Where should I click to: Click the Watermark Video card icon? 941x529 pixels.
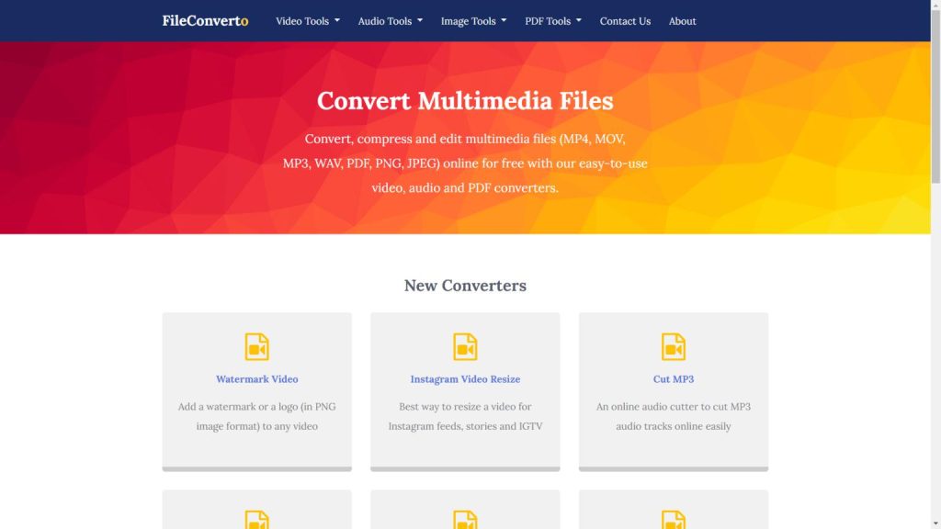(x=257, y=346)
